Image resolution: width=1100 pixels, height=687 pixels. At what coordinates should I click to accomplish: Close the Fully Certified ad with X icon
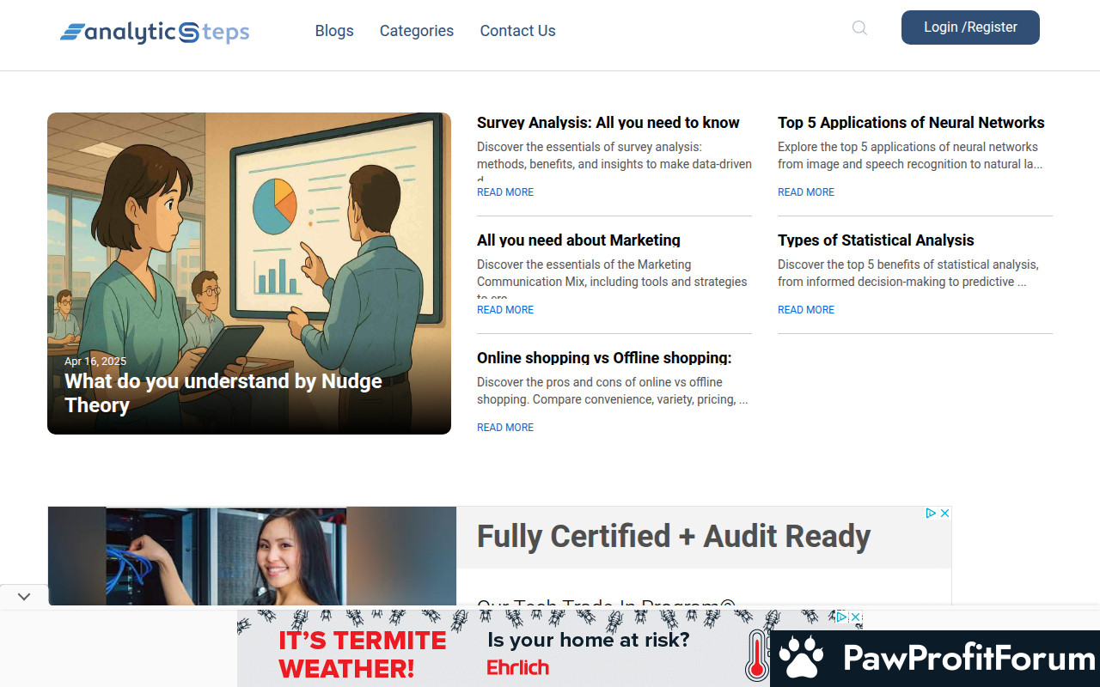pyautogui.click(x=944, y=513)
